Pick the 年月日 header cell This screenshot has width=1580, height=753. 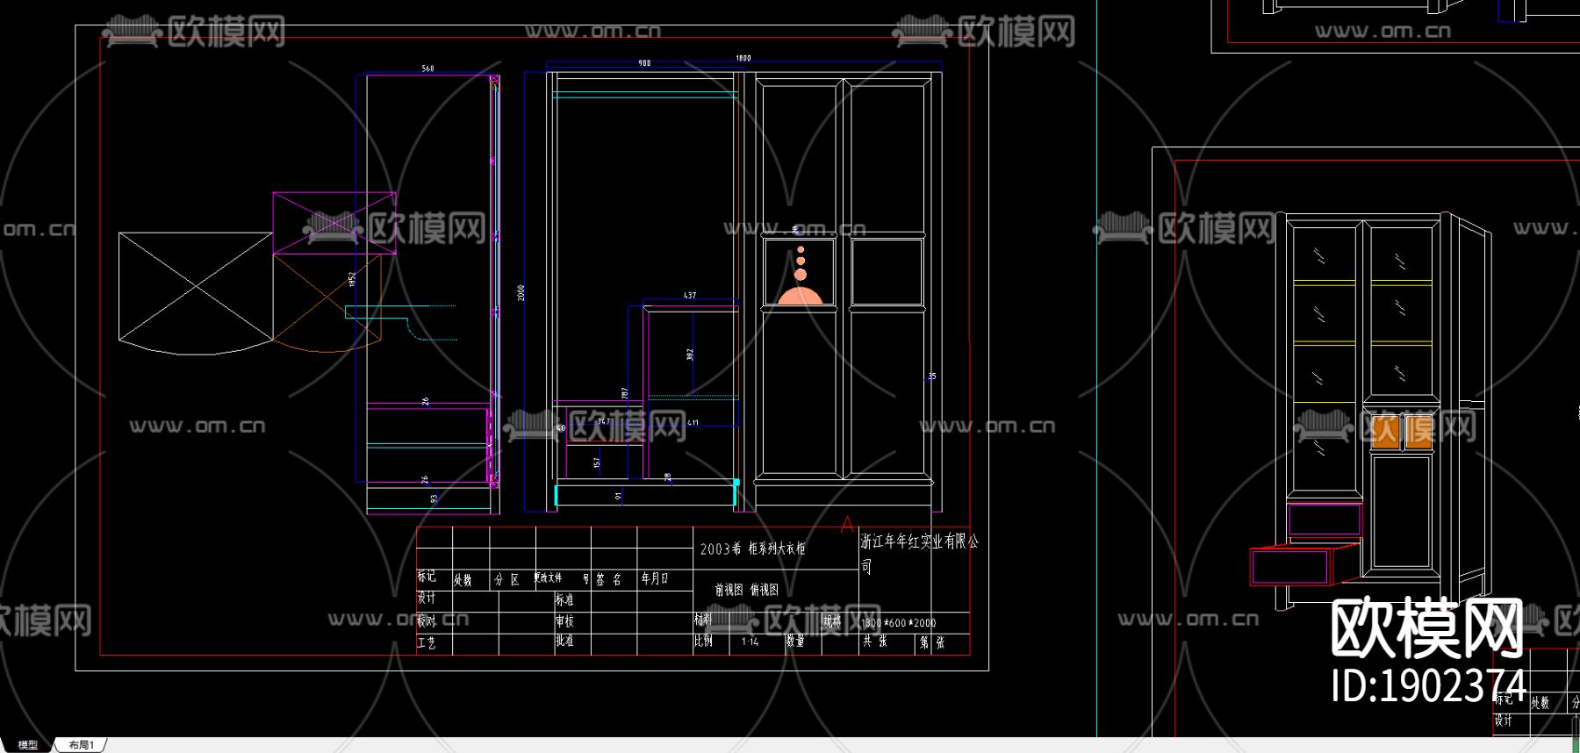(655, 578)
